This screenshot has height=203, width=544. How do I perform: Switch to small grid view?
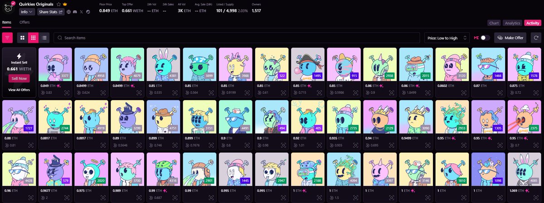33,38
